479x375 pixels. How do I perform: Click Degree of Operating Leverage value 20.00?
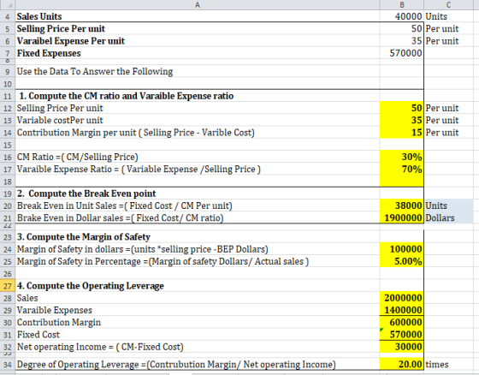[x=402, y=365]
